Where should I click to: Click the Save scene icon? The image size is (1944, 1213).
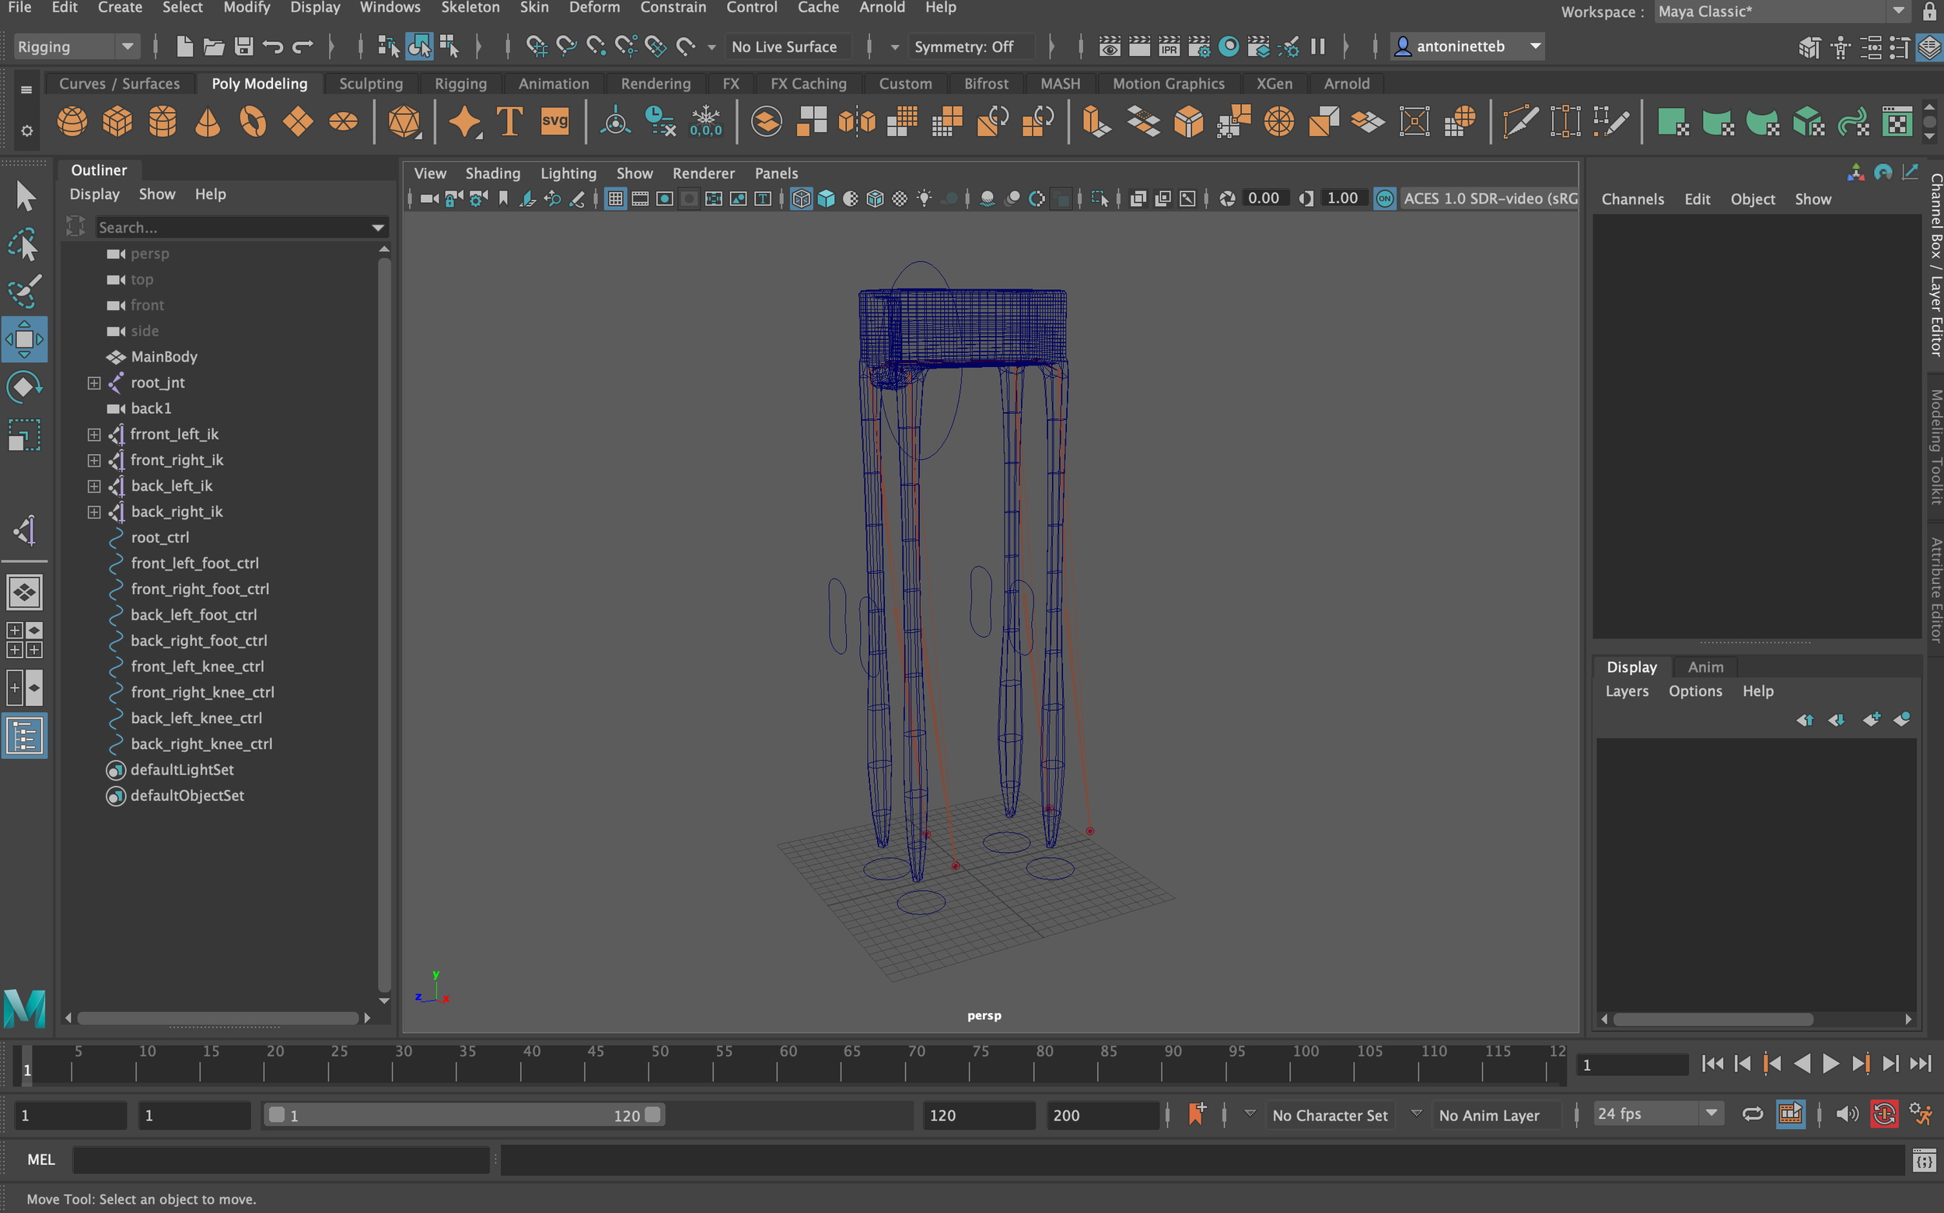pos(244,47)
